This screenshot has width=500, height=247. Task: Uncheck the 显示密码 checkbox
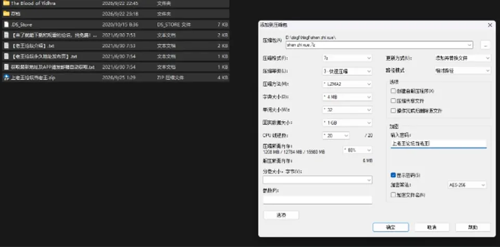pos(393,175)
